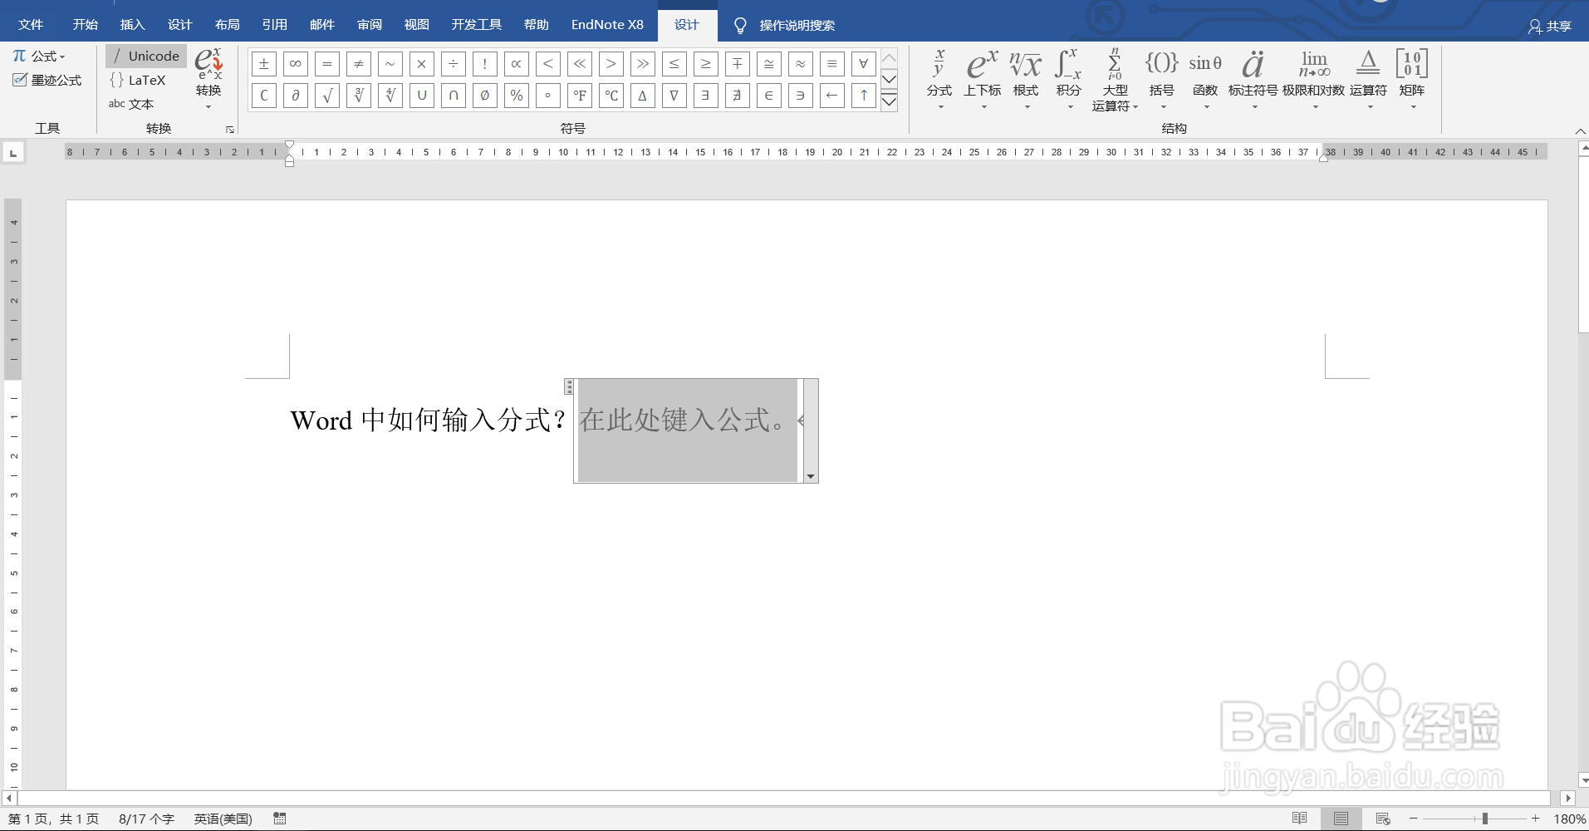
Task: Insert the up arrow symbol
Action: [x=864, y=96]
